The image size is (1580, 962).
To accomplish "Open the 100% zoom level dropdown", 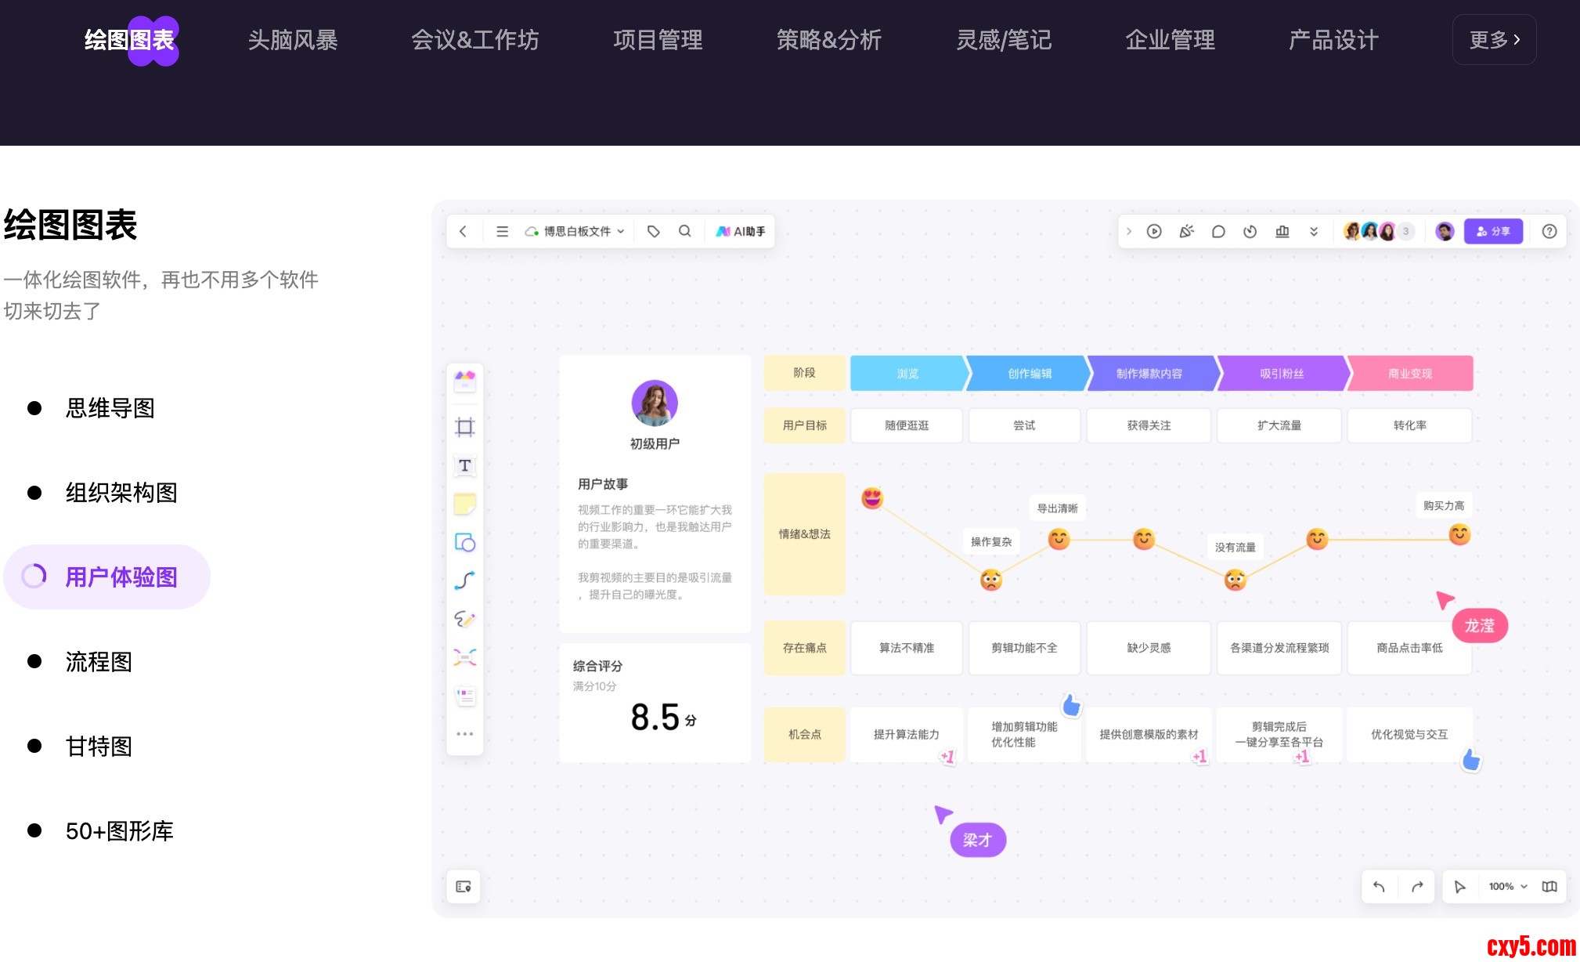I will tap(1508, 886).
